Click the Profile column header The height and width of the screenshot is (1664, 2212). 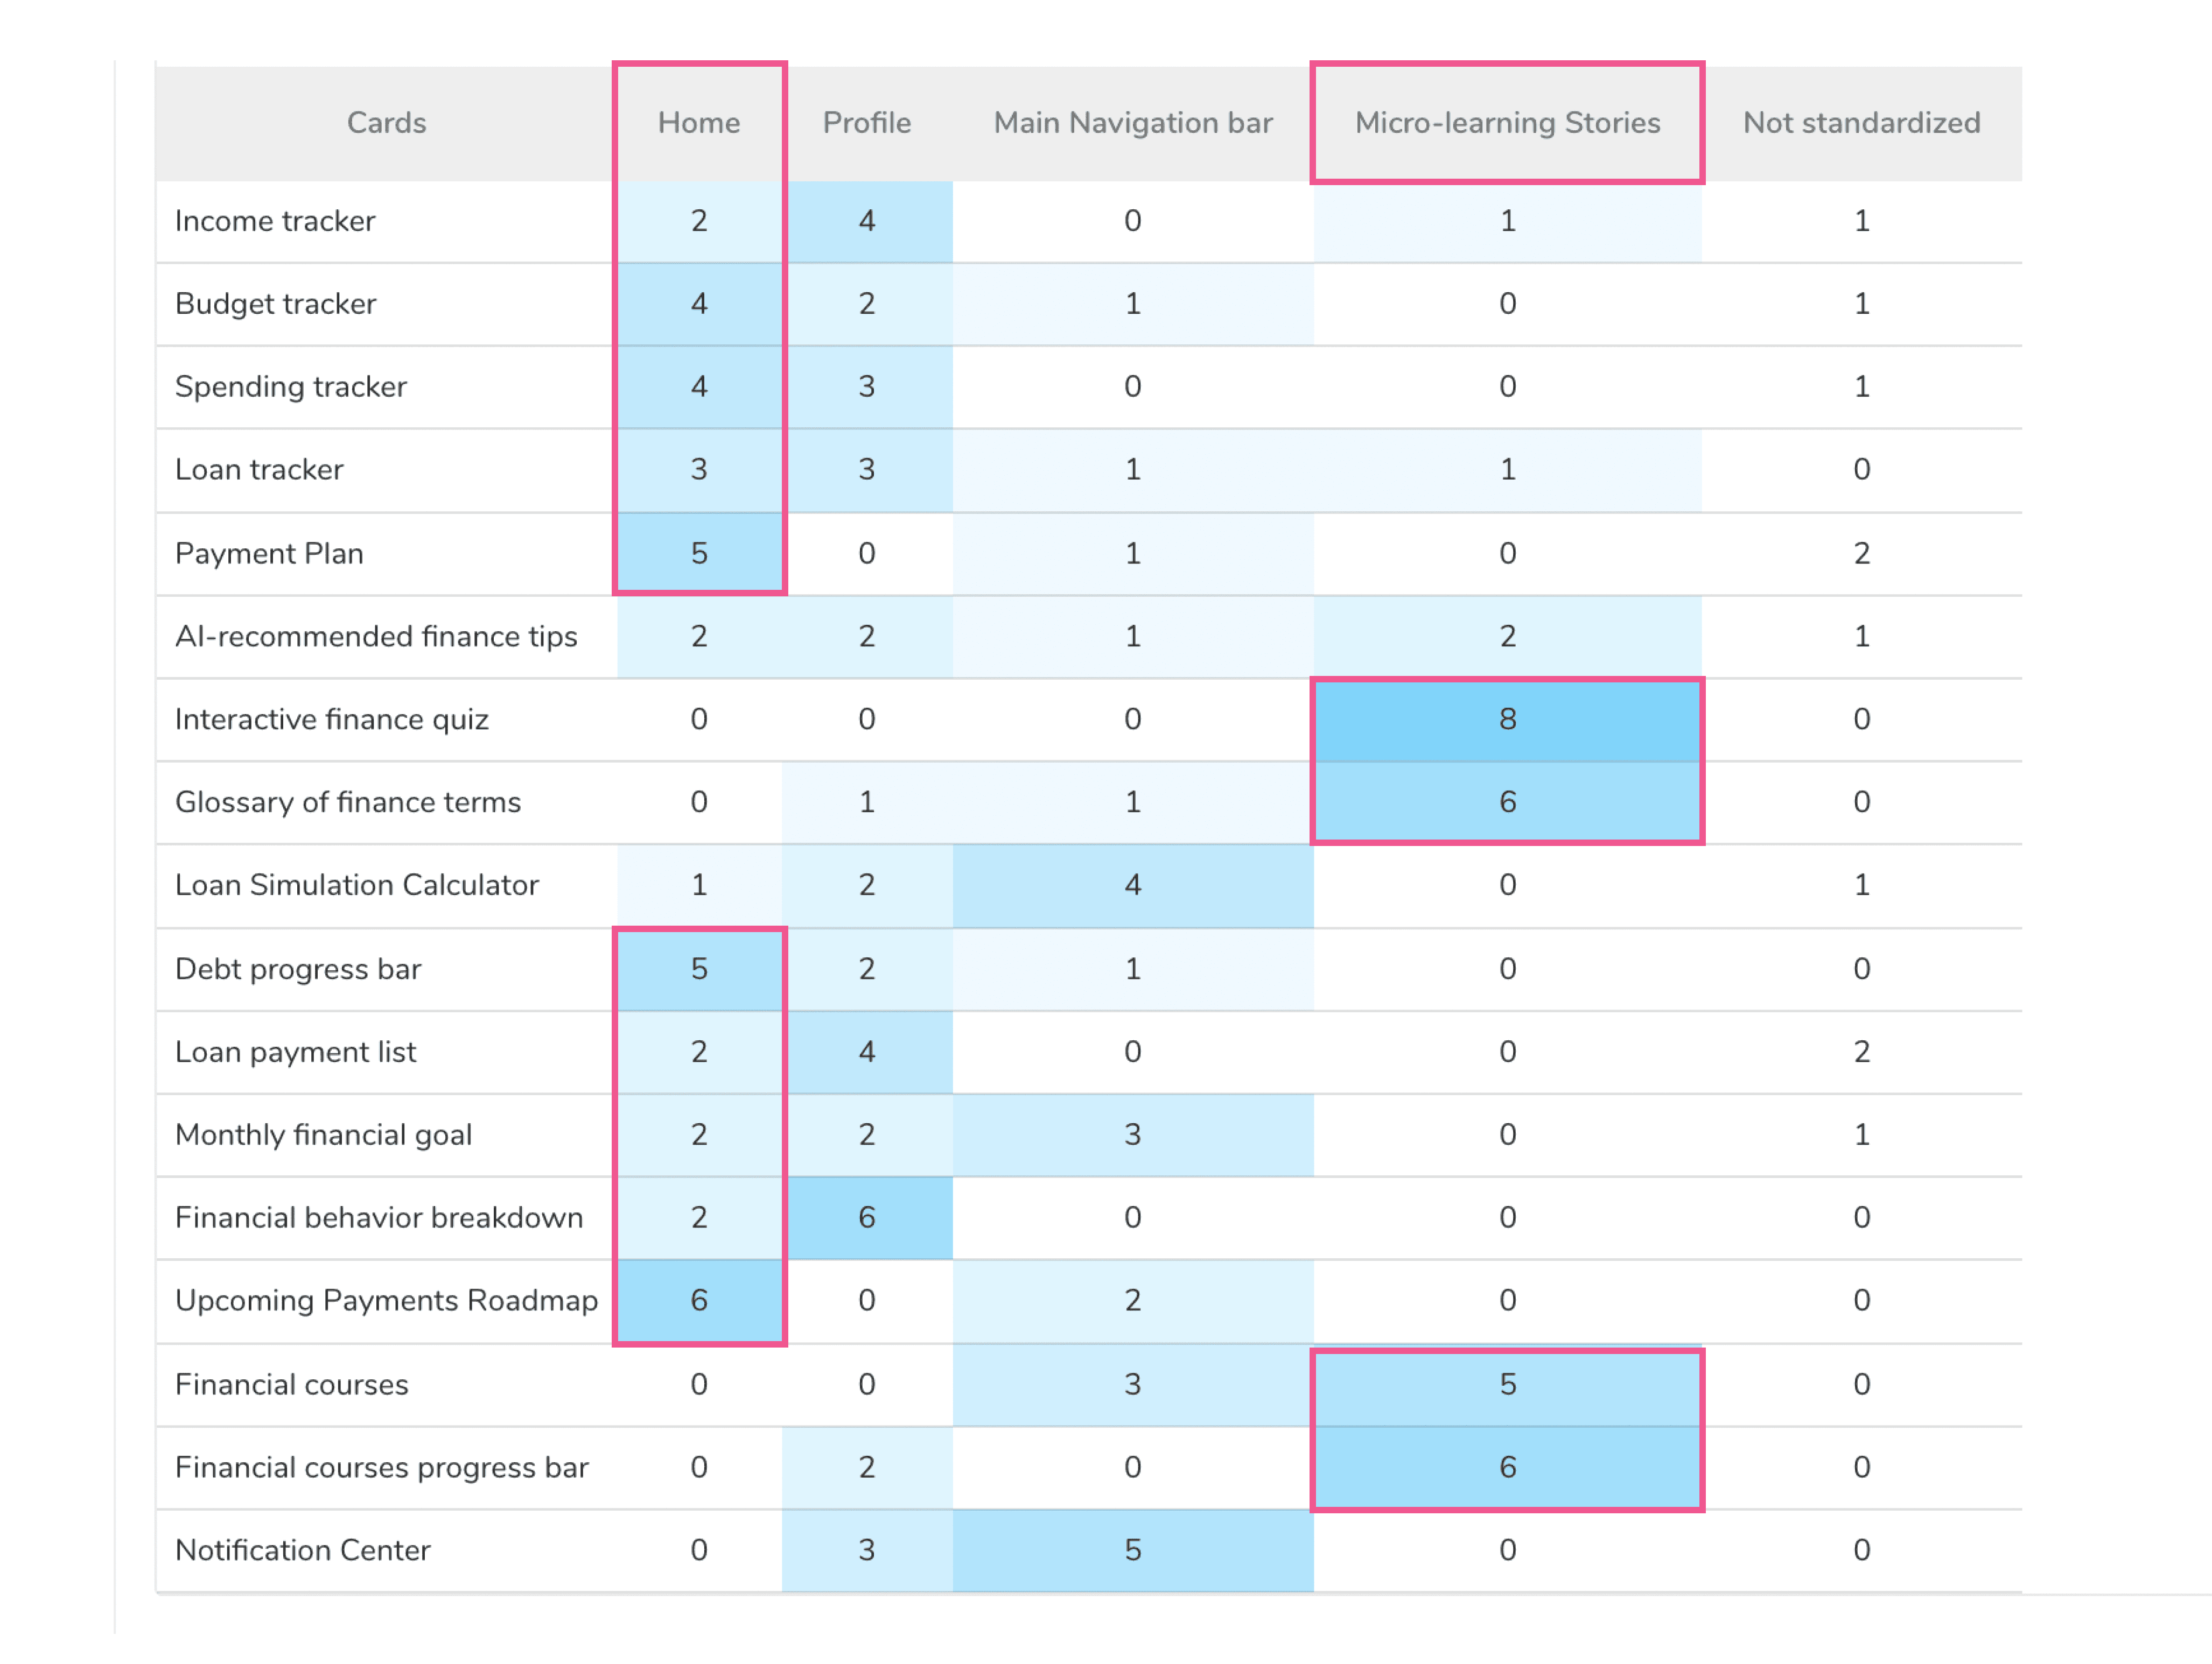click(x=866, y=123)
